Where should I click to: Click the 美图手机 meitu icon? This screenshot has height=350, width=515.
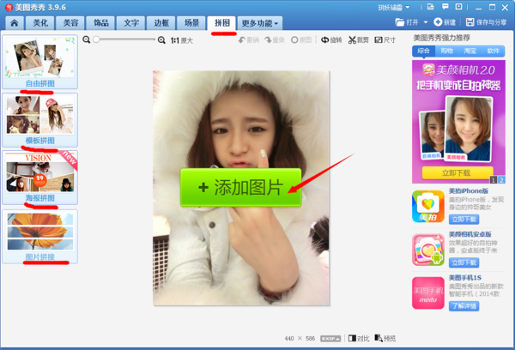[428, 293]
